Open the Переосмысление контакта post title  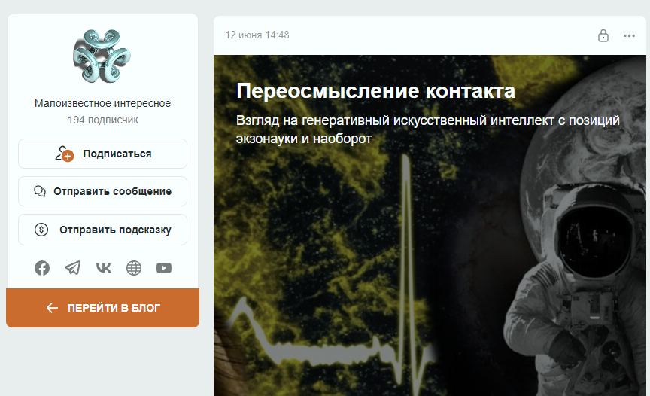375,91
